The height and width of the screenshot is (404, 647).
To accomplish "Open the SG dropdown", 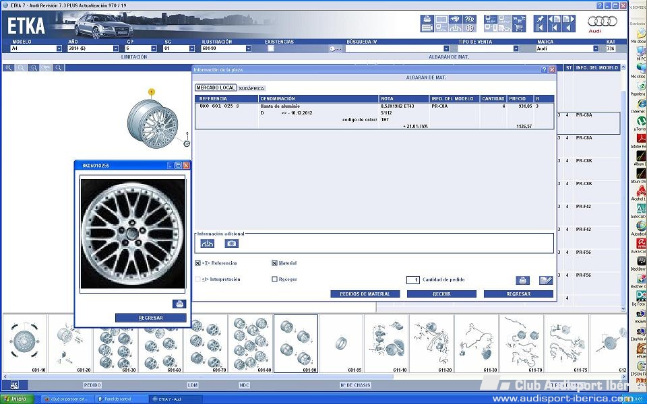I will 192,48.
